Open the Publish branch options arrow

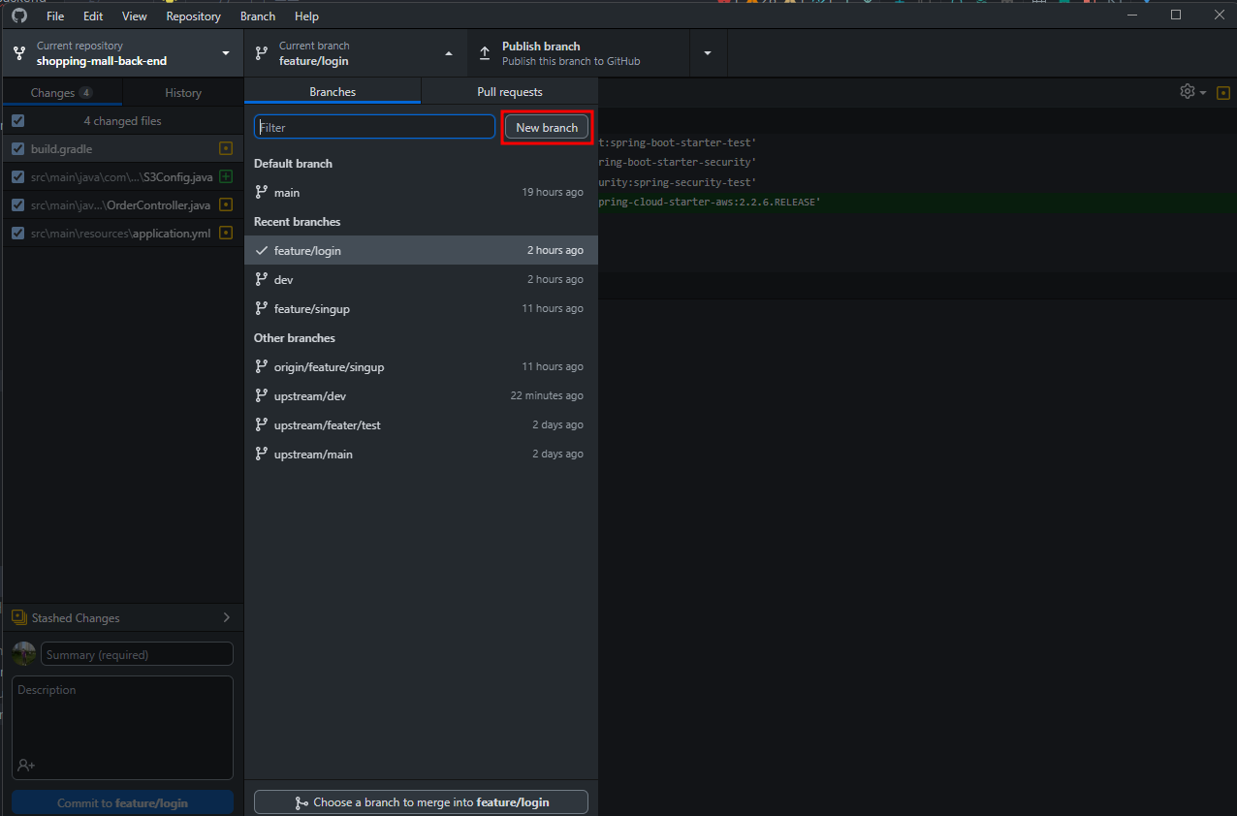pos(708,53)
